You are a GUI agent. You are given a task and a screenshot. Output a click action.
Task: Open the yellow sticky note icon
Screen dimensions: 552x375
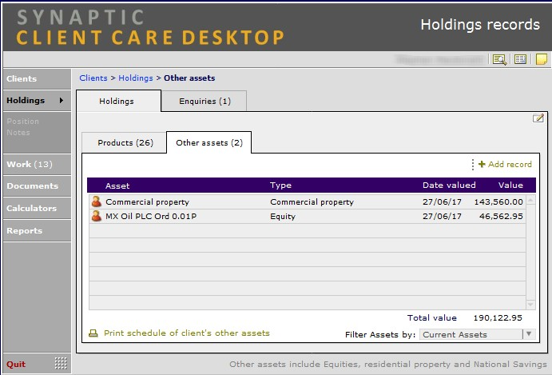click(x=541, y=59)
